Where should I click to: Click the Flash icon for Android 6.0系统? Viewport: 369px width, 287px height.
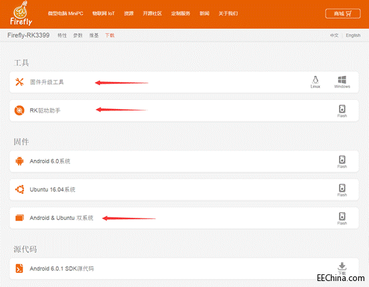pyautogui.click(x=342, y=162)
